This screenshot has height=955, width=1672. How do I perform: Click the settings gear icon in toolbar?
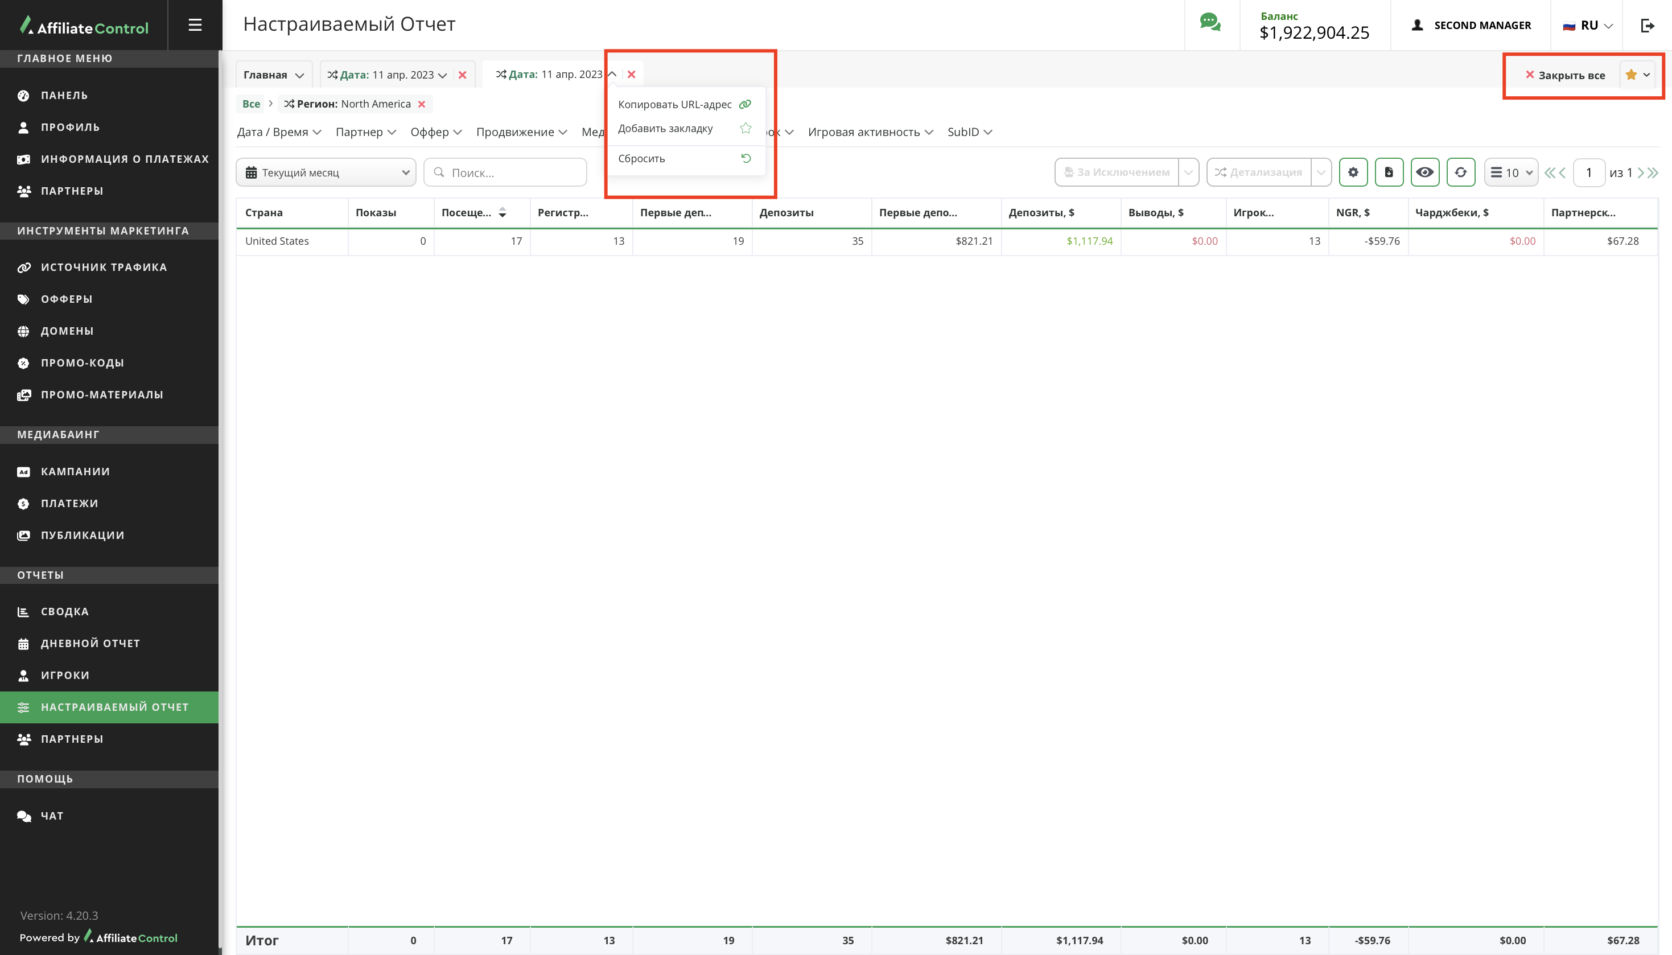(x=1353, y=172)
